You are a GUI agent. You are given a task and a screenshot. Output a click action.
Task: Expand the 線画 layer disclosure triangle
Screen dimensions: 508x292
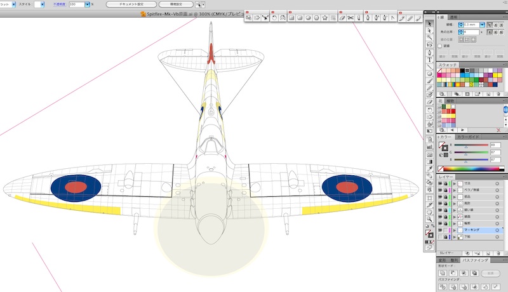point(454,216)
